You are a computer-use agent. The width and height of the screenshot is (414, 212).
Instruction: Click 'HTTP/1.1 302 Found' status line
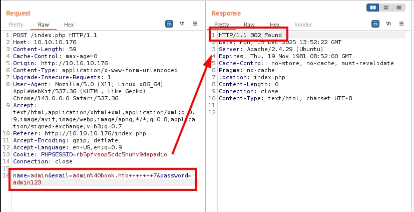(250, 35)
